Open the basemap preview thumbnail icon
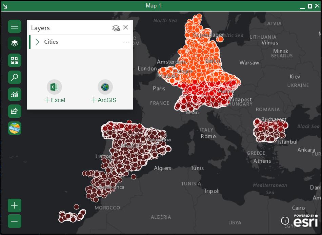The height and width of the screenshot is (235, 322). (14, 128)
